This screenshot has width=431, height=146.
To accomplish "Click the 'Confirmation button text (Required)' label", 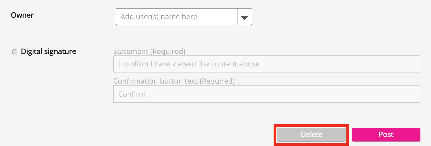I will click(x=174, y=81).
